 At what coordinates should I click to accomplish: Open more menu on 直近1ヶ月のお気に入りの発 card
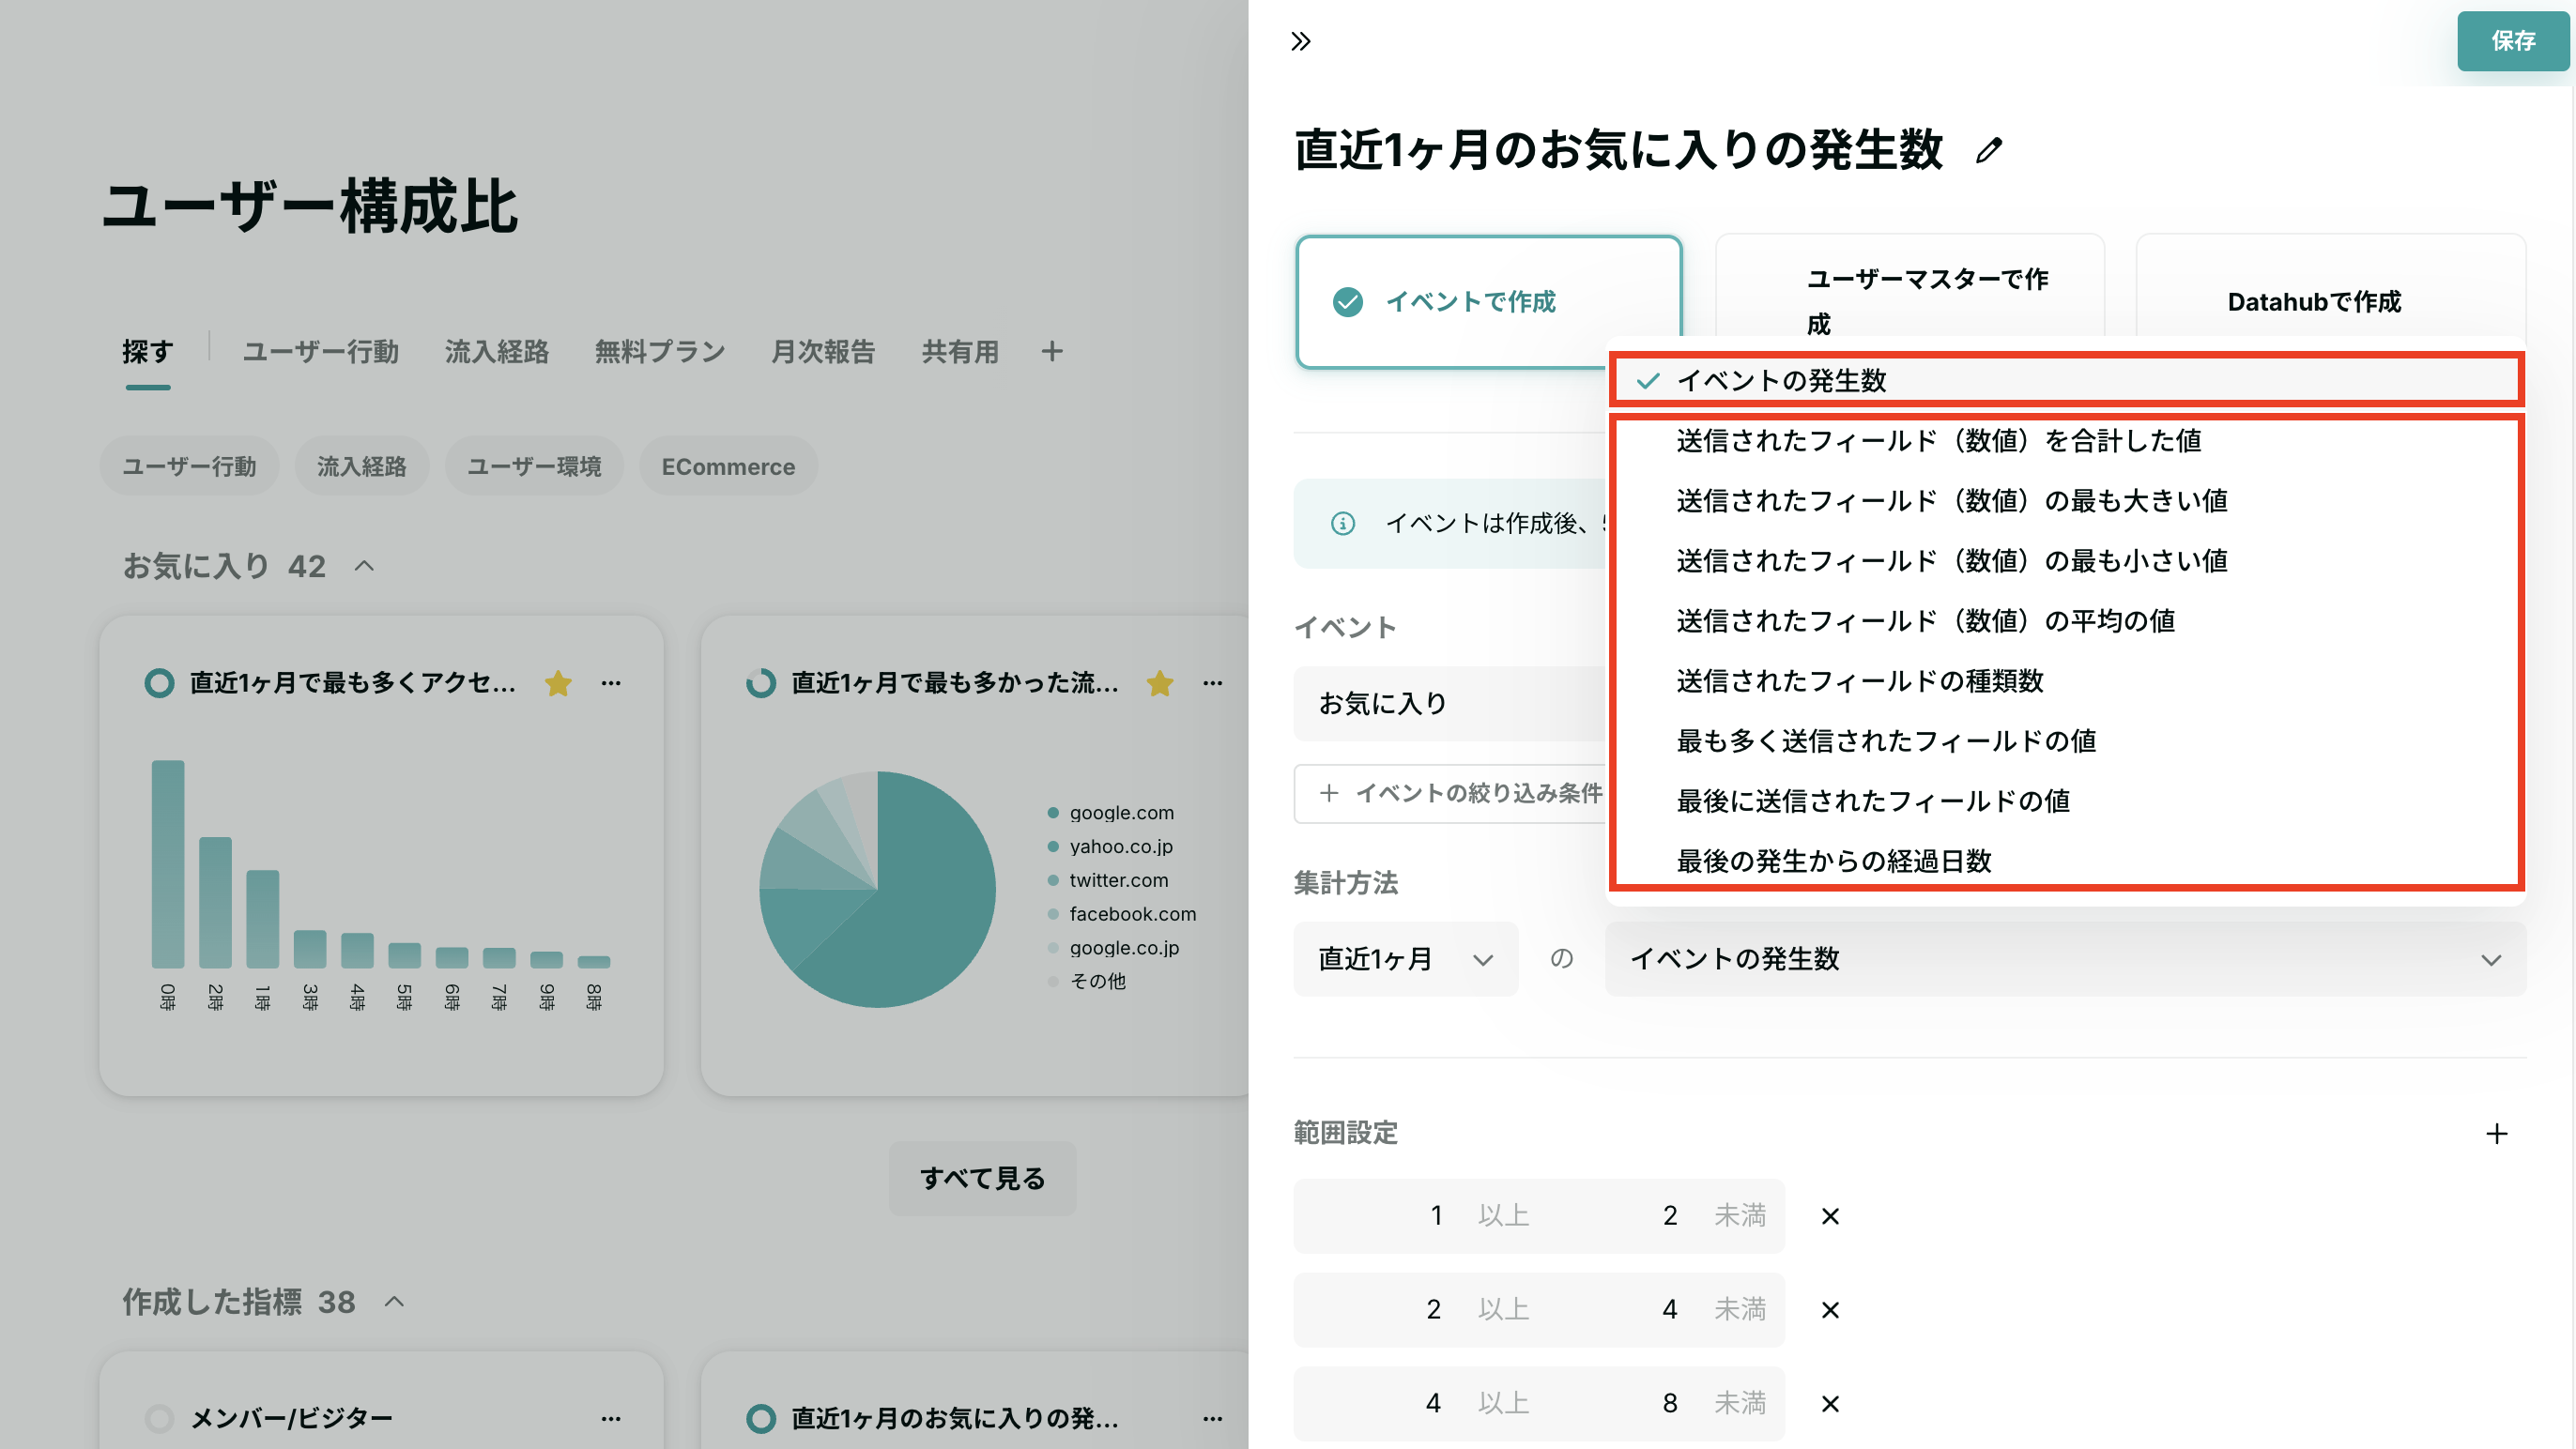point(1213,1418)
